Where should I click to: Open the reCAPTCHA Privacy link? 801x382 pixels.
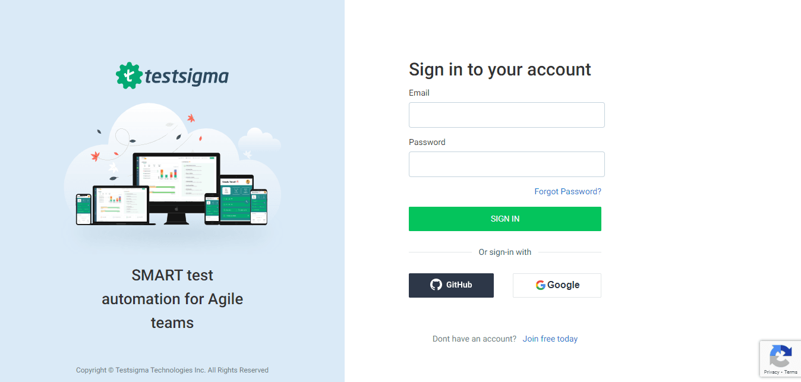pyautogui.click(x=771, y=372)
